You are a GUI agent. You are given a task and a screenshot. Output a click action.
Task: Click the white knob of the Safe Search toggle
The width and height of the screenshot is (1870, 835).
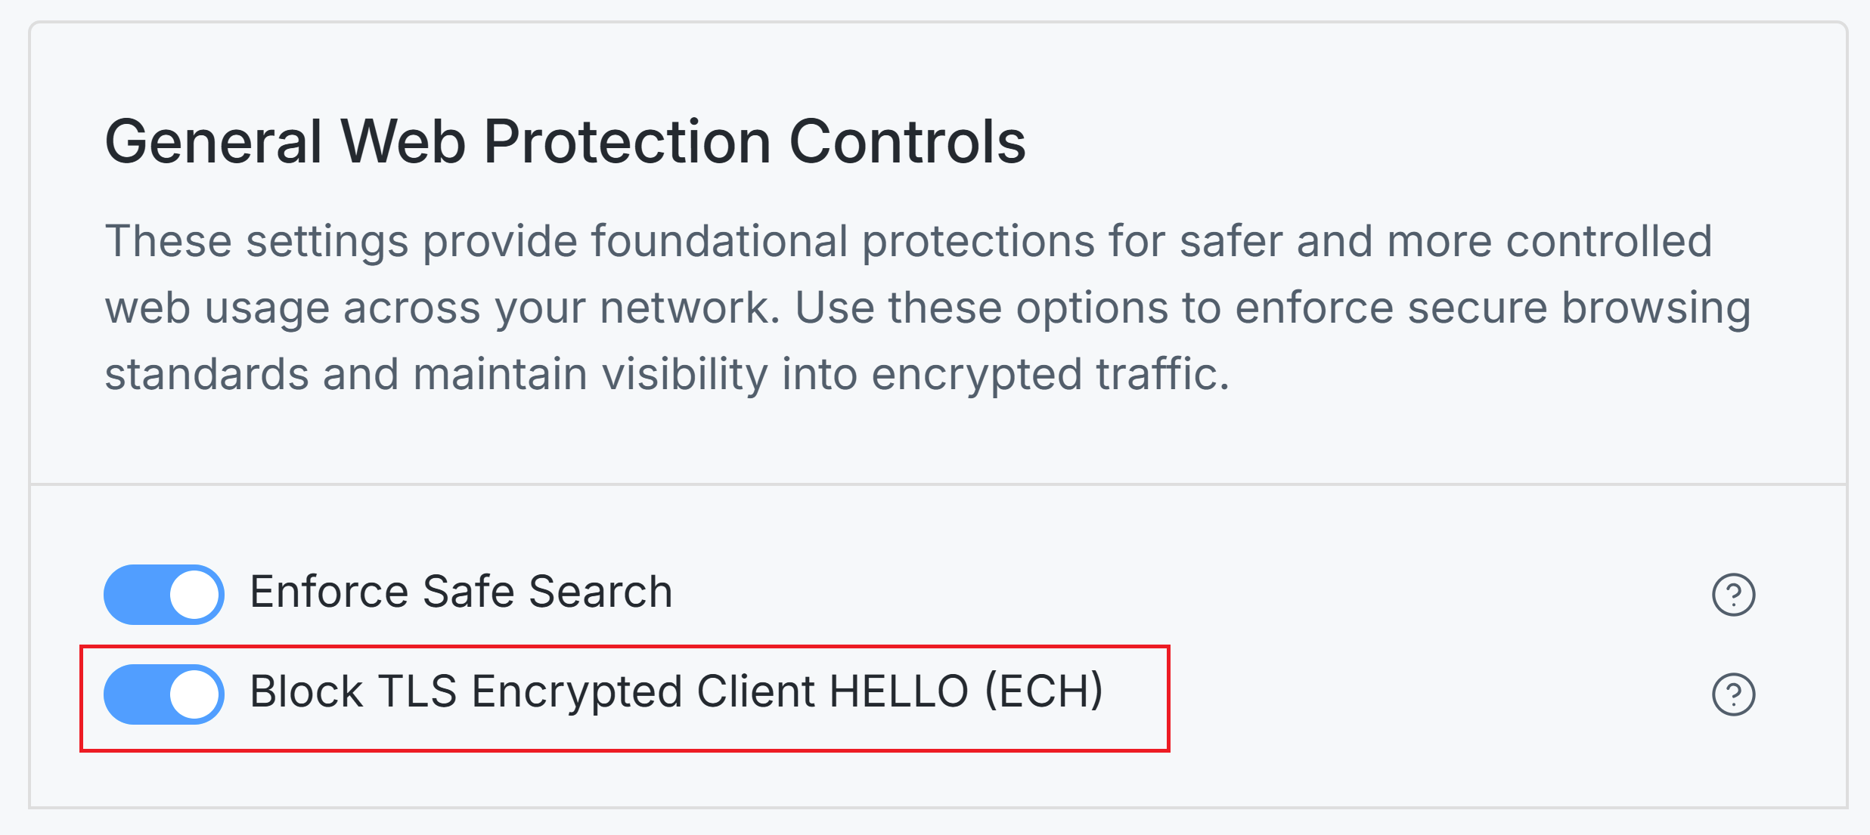195,594
